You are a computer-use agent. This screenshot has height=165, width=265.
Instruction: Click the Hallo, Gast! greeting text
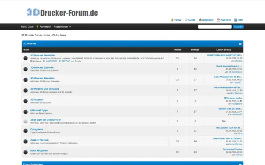pyautogui.click(x=27, y=27)
